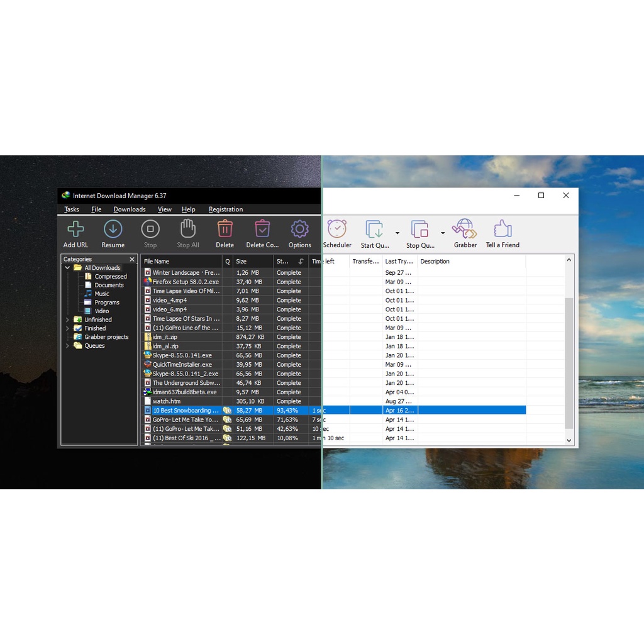The height and width of the screenshot is (644, 644).
Task: Open the Registration menu
Action: 226,209
